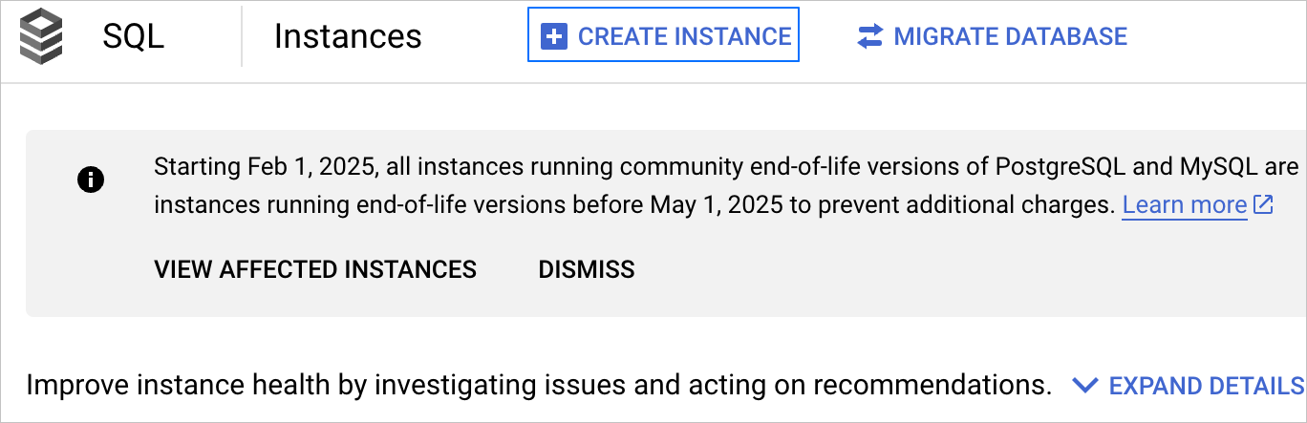The width and height of the screenshot is (1307, 423).
Task: Click 'prevent additional charges' text in banner
Action: click(994, 204)
